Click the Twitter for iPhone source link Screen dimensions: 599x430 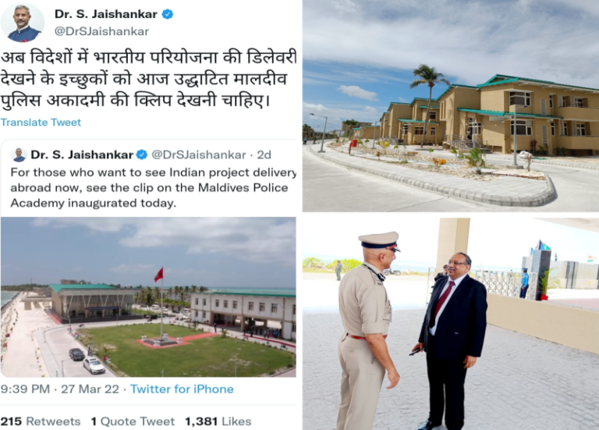pyautogui.click(x=182, y=389)
